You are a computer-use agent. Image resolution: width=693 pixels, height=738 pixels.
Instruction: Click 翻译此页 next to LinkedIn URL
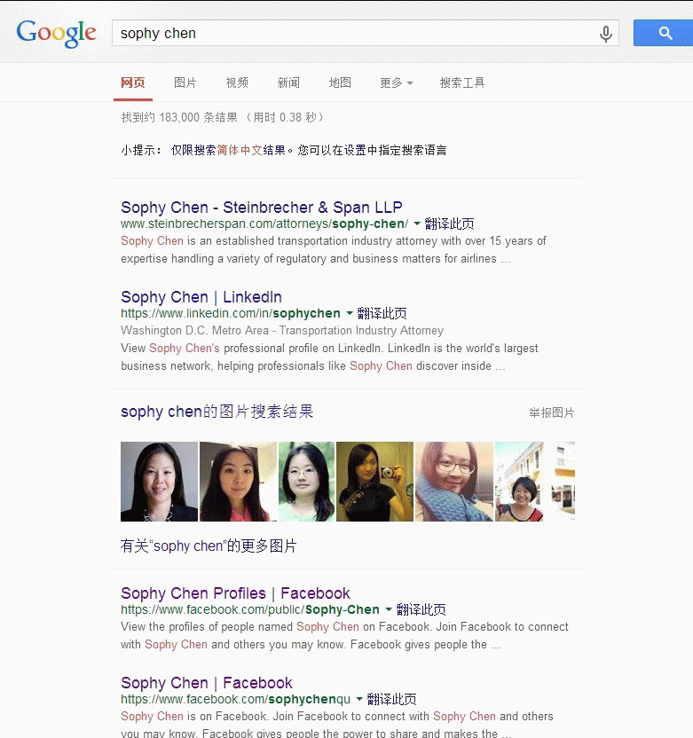pyautogui.click(x=382, y=313)
